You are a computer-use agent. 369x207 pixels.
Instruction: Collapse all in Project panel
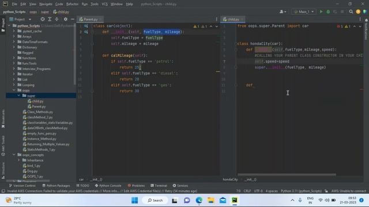pos(57,19)
